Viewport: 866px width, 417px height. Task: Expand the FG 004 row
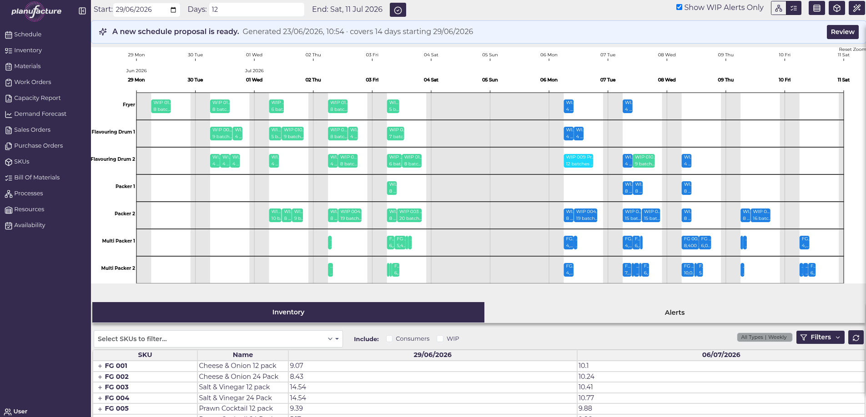pos(100,398)
